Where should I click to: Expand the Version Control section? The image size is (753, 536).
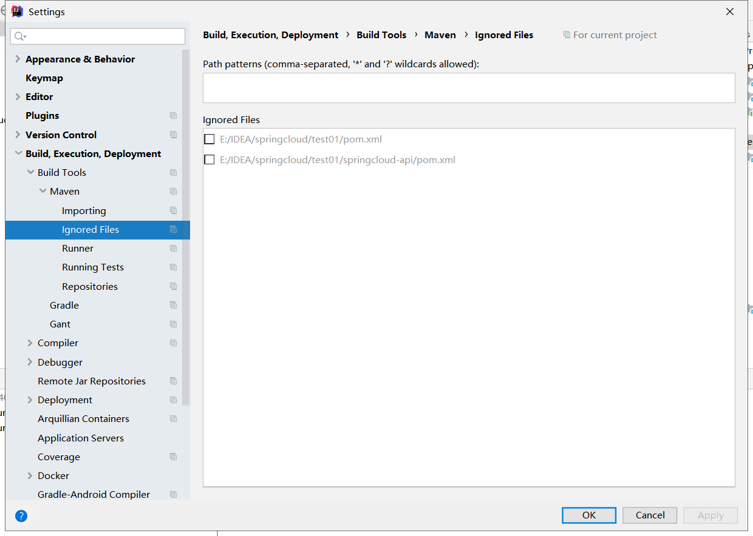coord(18,135)
